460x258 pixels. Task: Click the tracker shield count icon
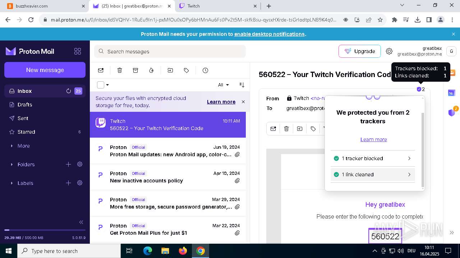tap(420, 89)
